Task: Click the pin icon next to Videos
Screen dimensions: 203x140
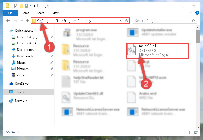Action: point(52,75)
